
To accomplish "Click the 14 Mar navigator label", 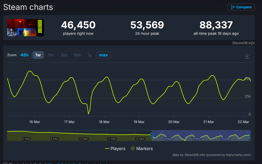I will (x=140, y=139).
